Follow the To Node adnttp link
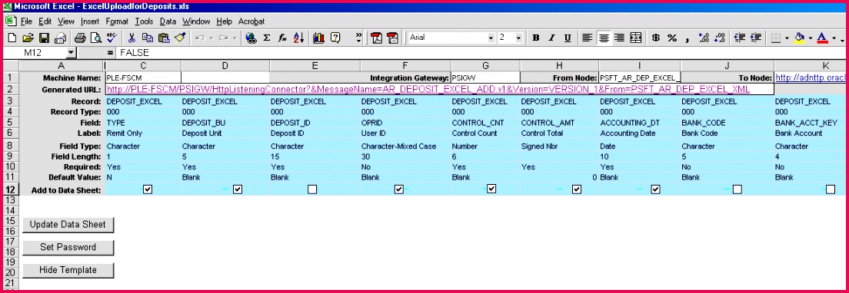The height and width of the screenshot is (293, 849). tap(811, 78)
